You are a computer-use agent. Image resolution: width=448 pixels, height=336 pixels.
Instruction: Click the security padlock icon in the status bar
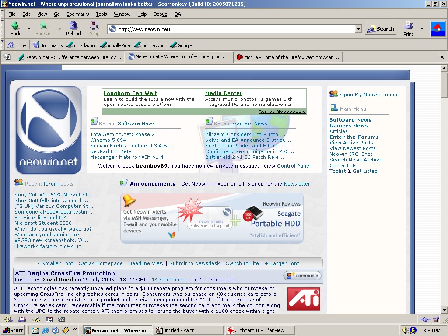tap(435, 319)
